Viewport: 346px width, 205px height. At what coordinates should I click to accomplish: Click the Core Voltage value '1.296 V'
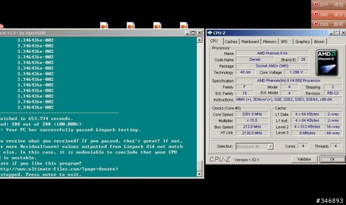tap(296, 72)
